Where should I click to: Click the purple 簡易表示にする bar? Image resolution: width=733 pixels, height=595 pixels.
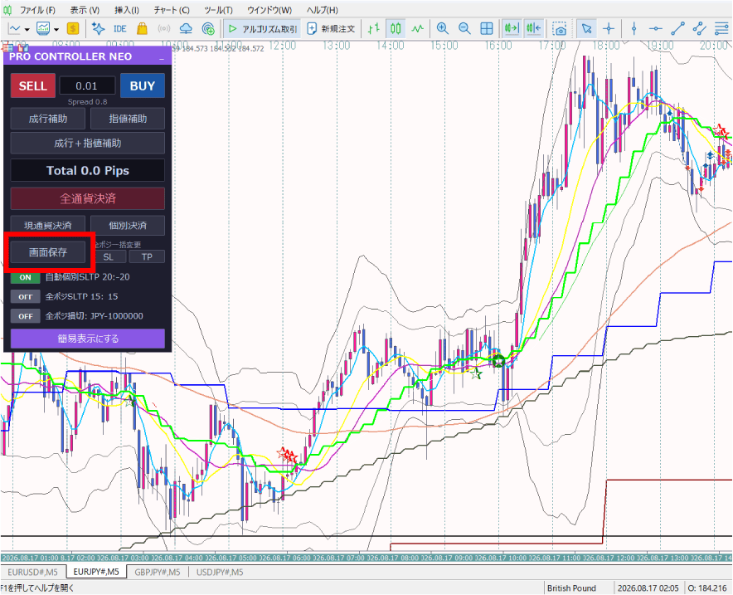pyautogui.click(x=88, y=339)
